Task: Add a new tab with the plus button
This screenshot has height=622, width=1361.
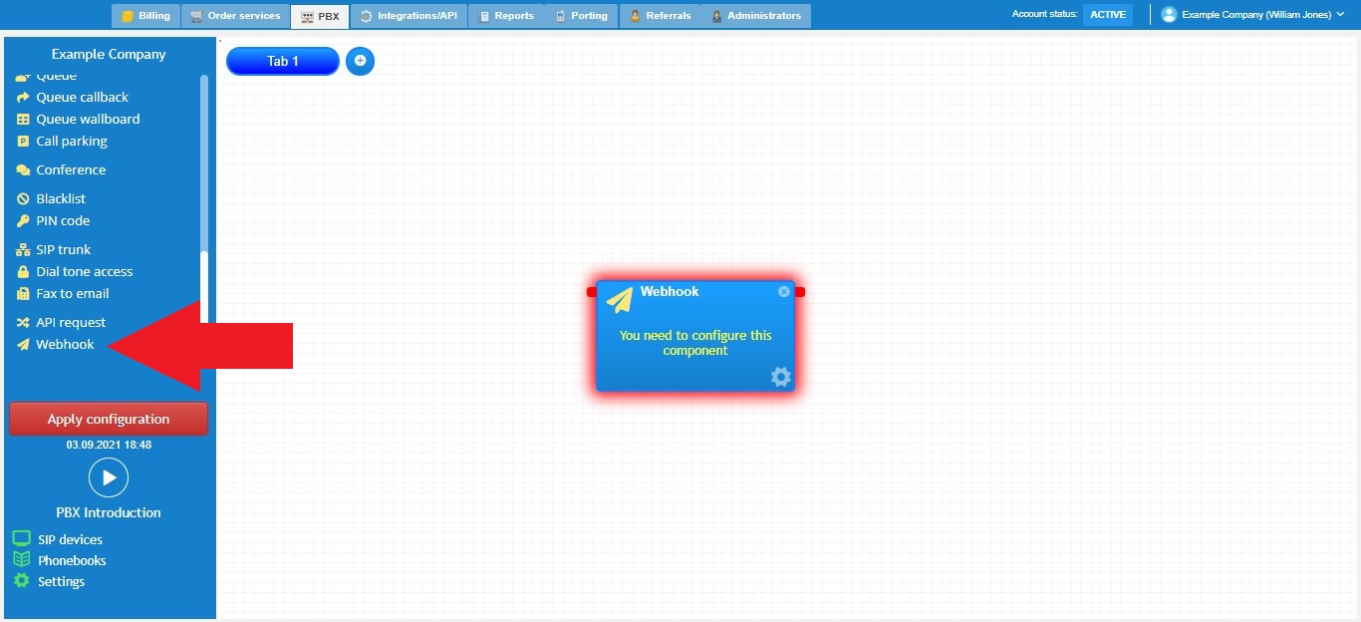Action: coord(360,61)
